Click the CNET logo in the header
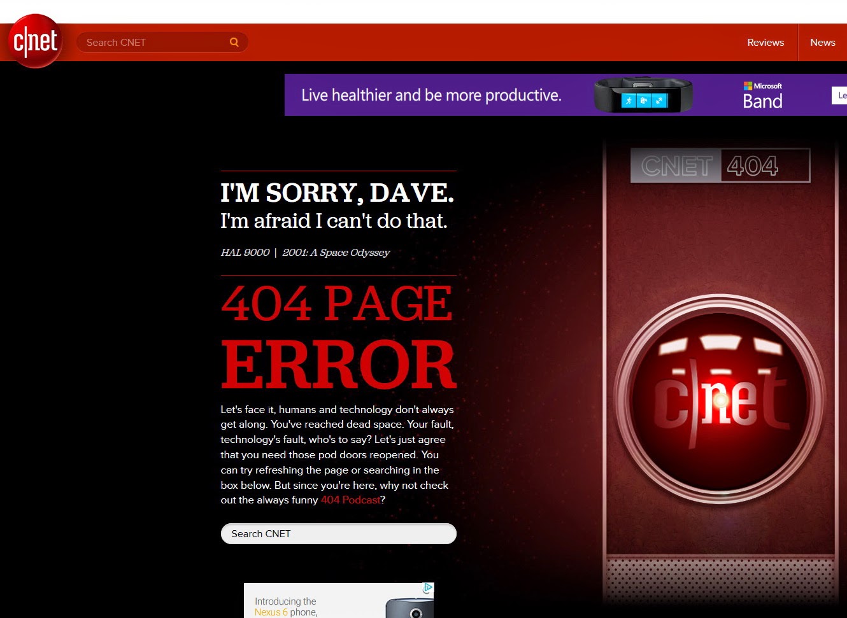The image size is (847, 618). click(x=35, y=41)
